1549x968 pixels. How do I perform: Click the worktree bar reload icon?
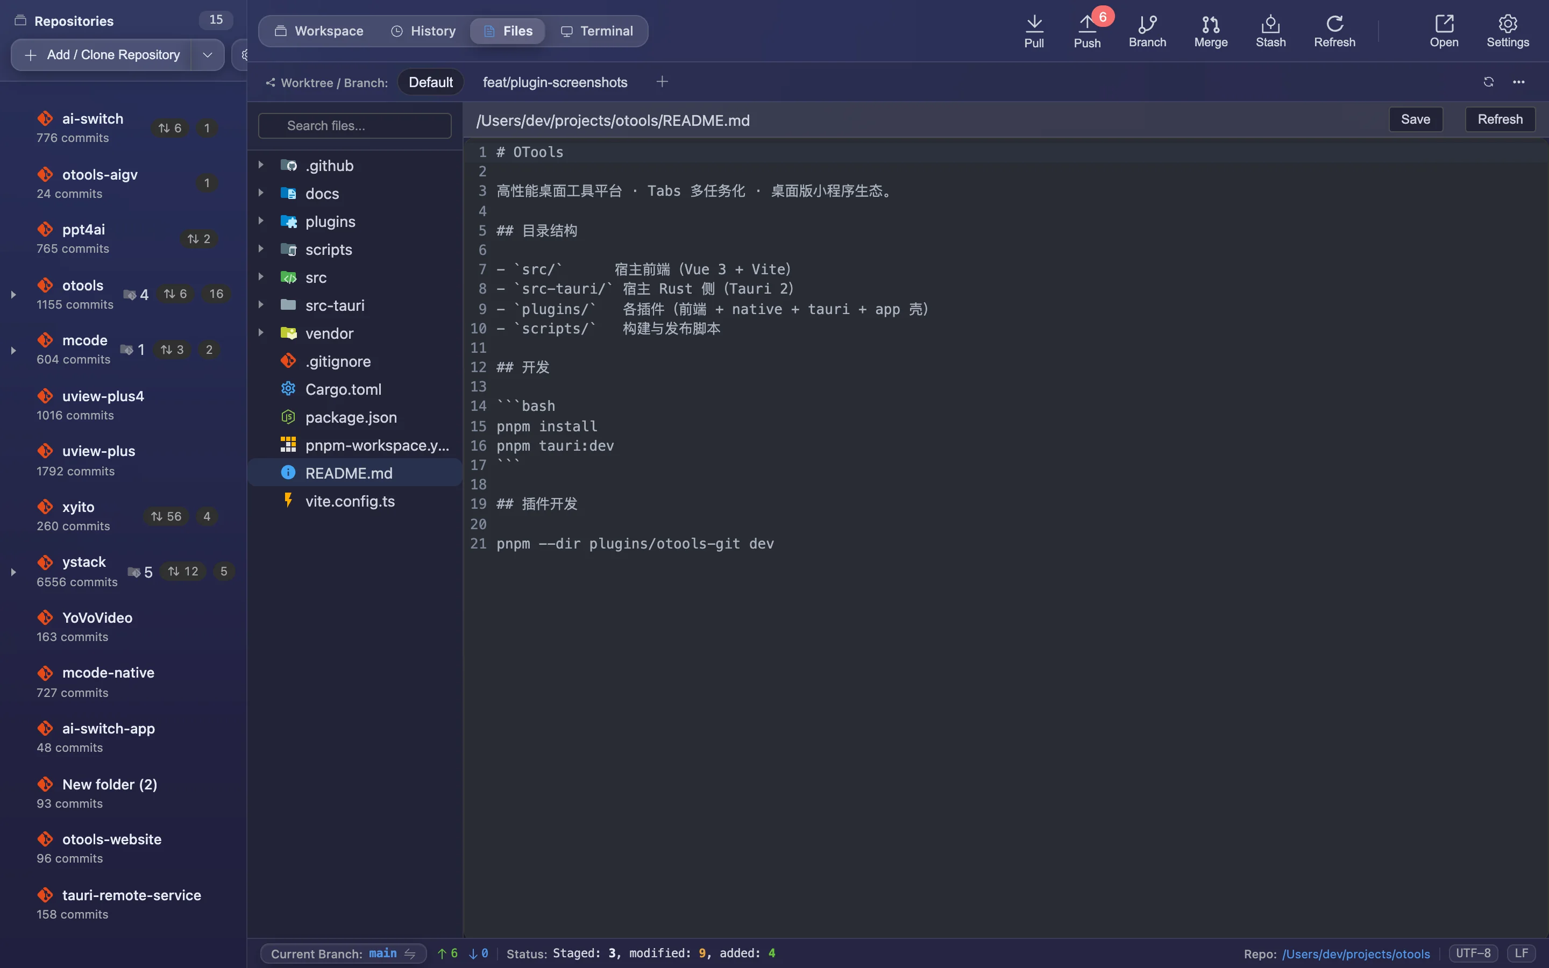tap(1488, 82)
